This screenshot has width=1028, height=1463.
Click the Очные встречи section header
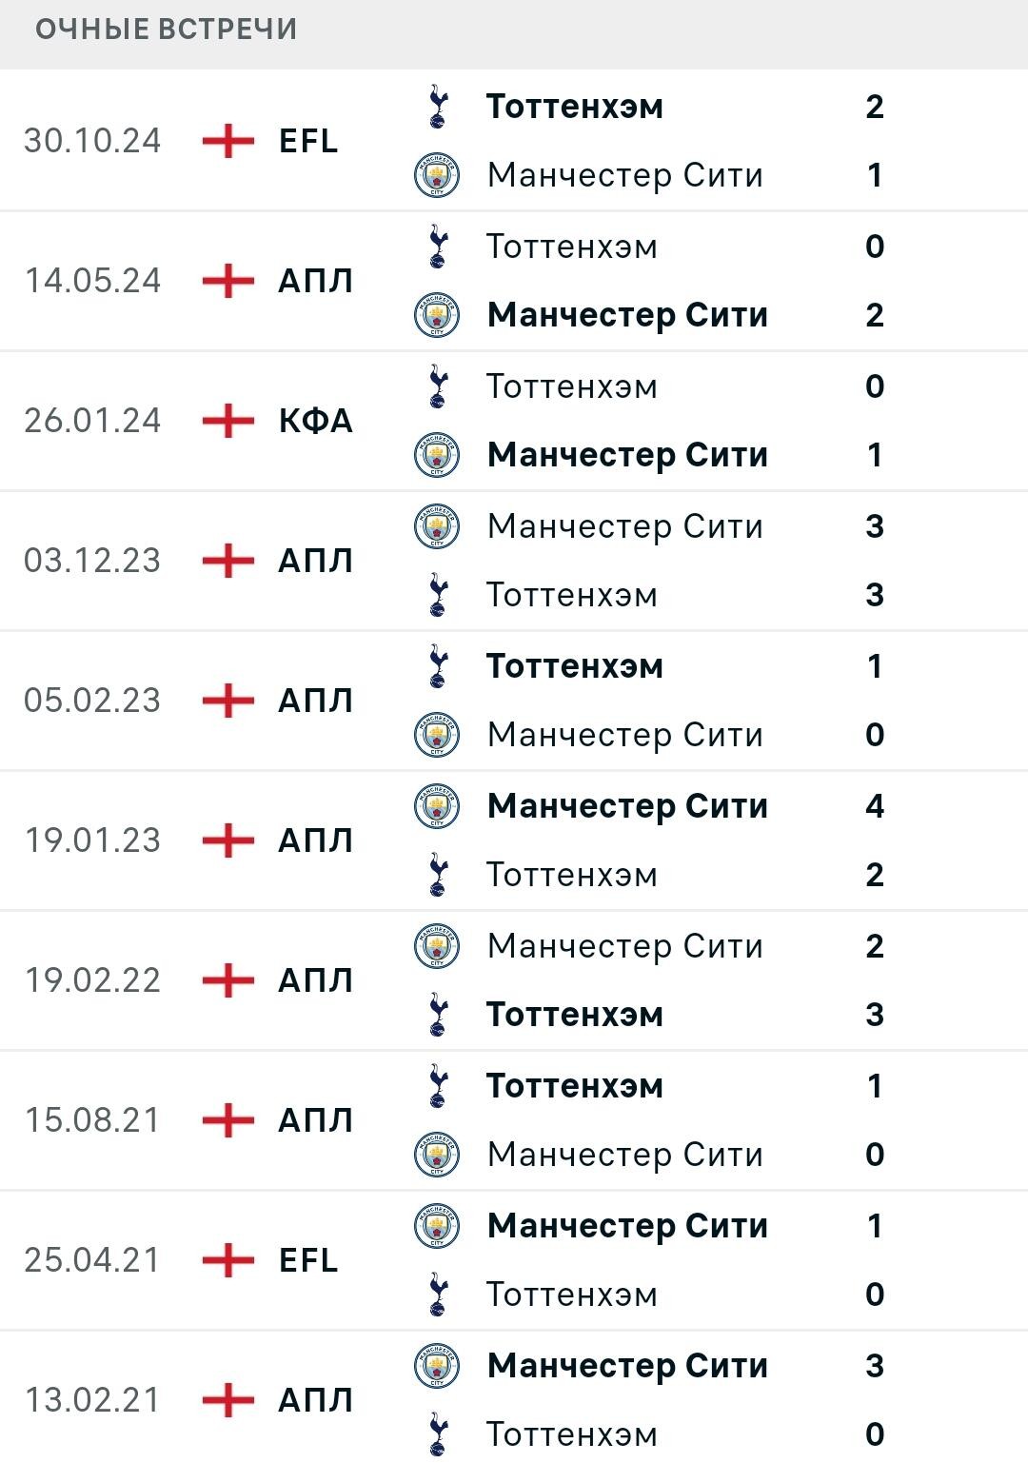[167, 30]
